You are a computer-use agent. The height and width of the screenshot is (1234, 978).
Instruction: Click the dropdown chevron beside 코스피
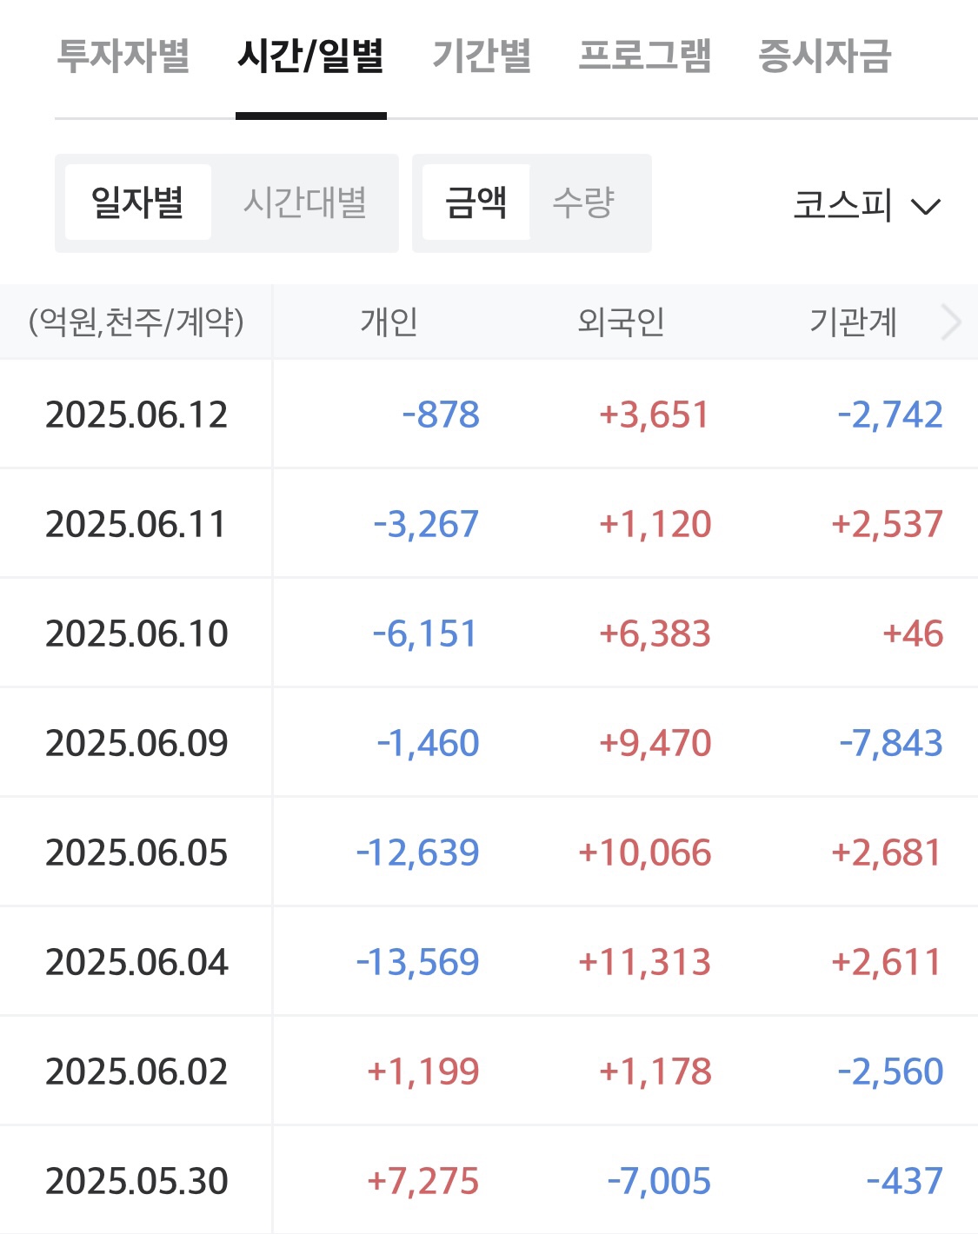click(x=926, y=207)
